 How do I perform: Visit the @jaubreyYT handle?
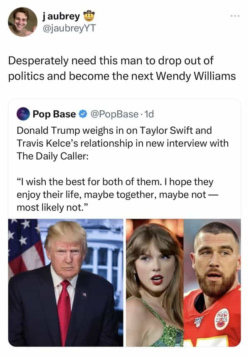point(69,28)
